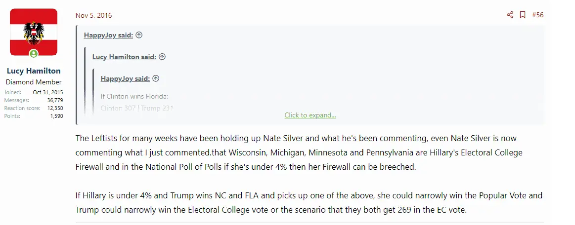
Task: Click the share icon for post #56
Action: (510, 15)
